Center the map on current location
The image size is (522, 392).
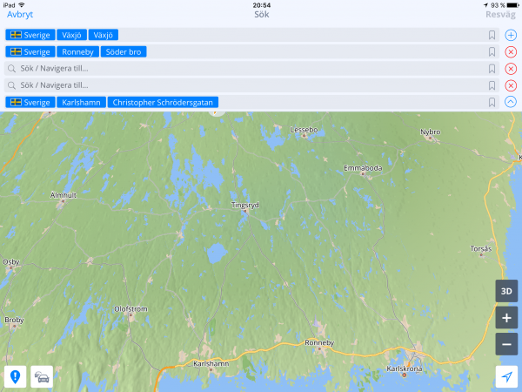pos(506,376)
